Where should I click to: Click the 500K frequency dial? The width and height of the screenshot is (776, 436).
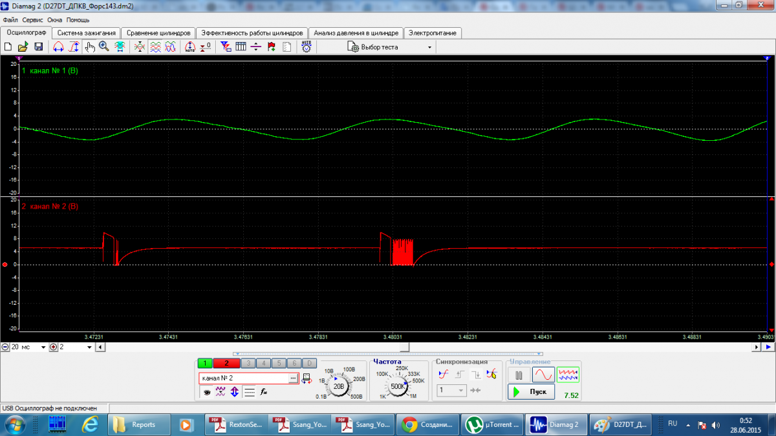click(397, 386)
